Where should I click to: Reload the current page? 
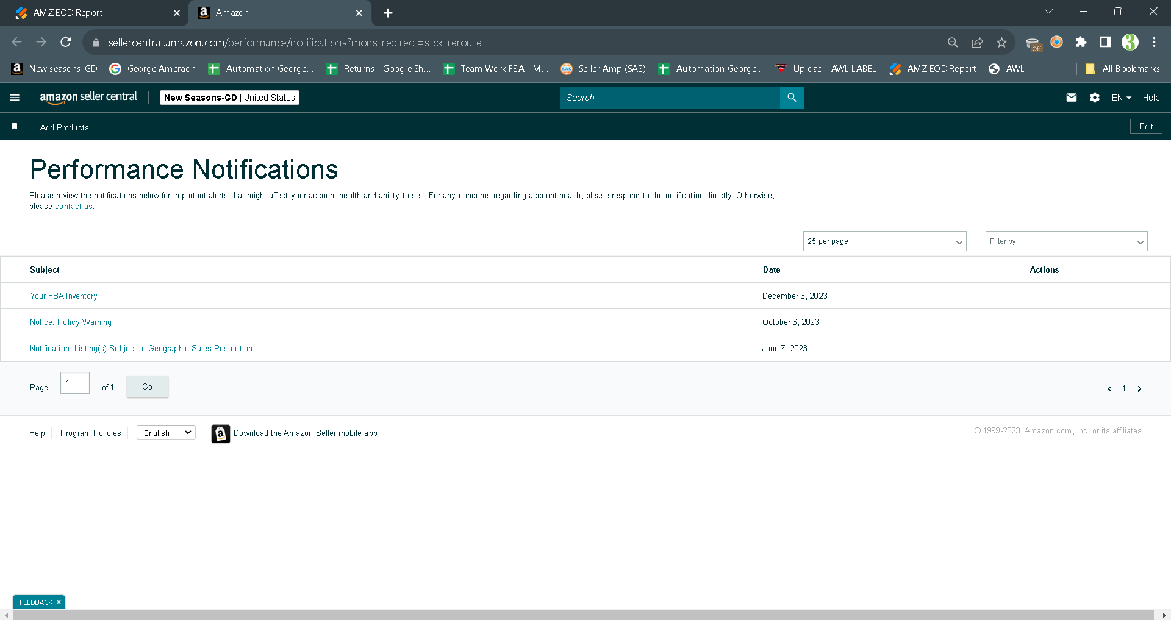tap(66, 42)
